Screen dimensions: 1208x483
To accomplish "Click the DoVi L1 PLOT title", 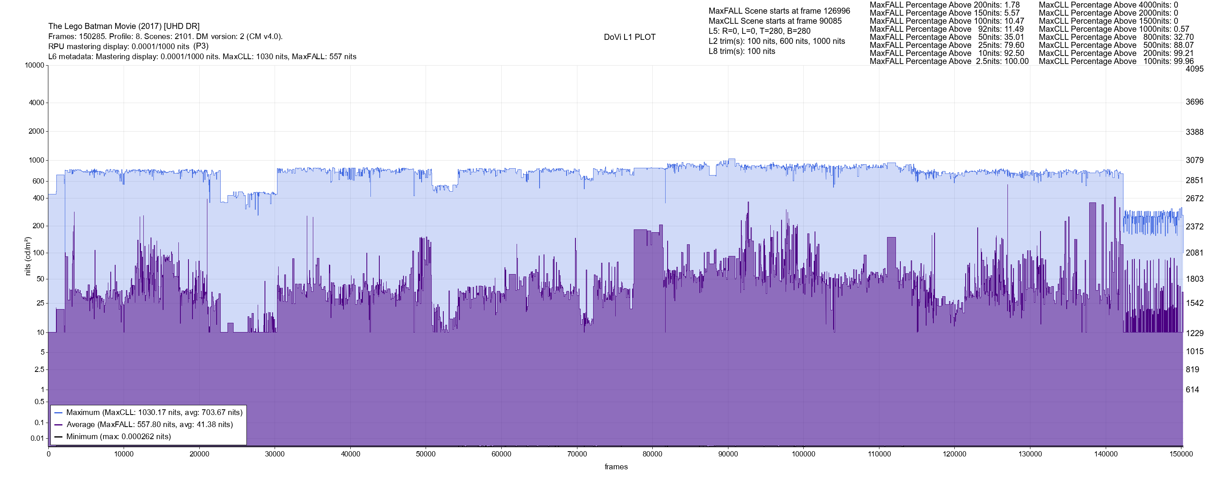I will tap(629, 37).
